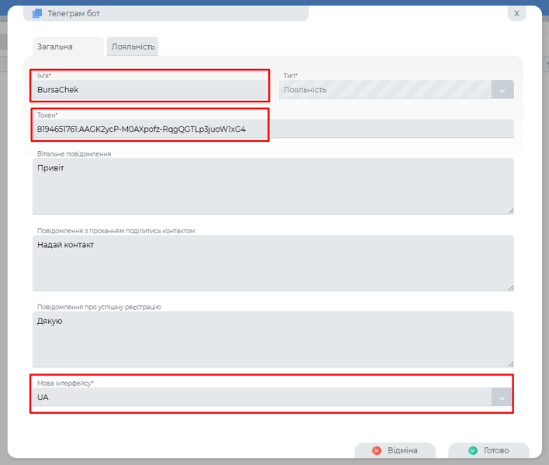Expand the Тип dropdown arrow
The height and width of the screenshot is (465, 549).
[502, 90]
